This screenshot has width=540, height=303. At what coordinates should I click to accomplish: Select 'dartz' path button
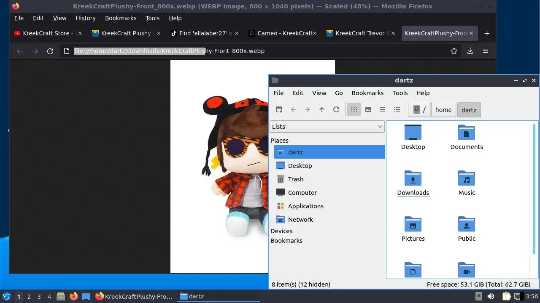(x=469, y=110)
